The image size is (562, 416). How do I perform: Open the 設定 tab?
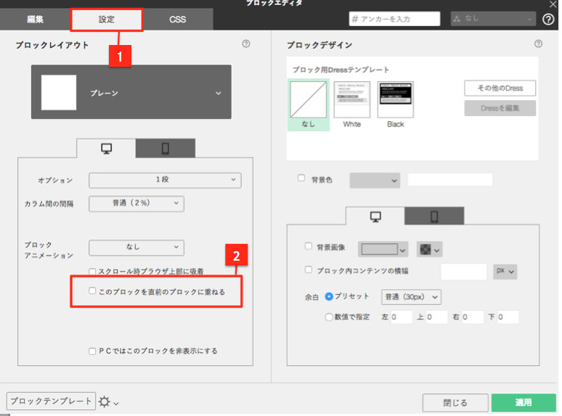pos(107,20)
